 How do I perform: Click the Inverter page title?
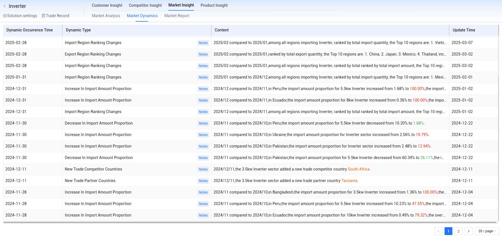(17, 6)
